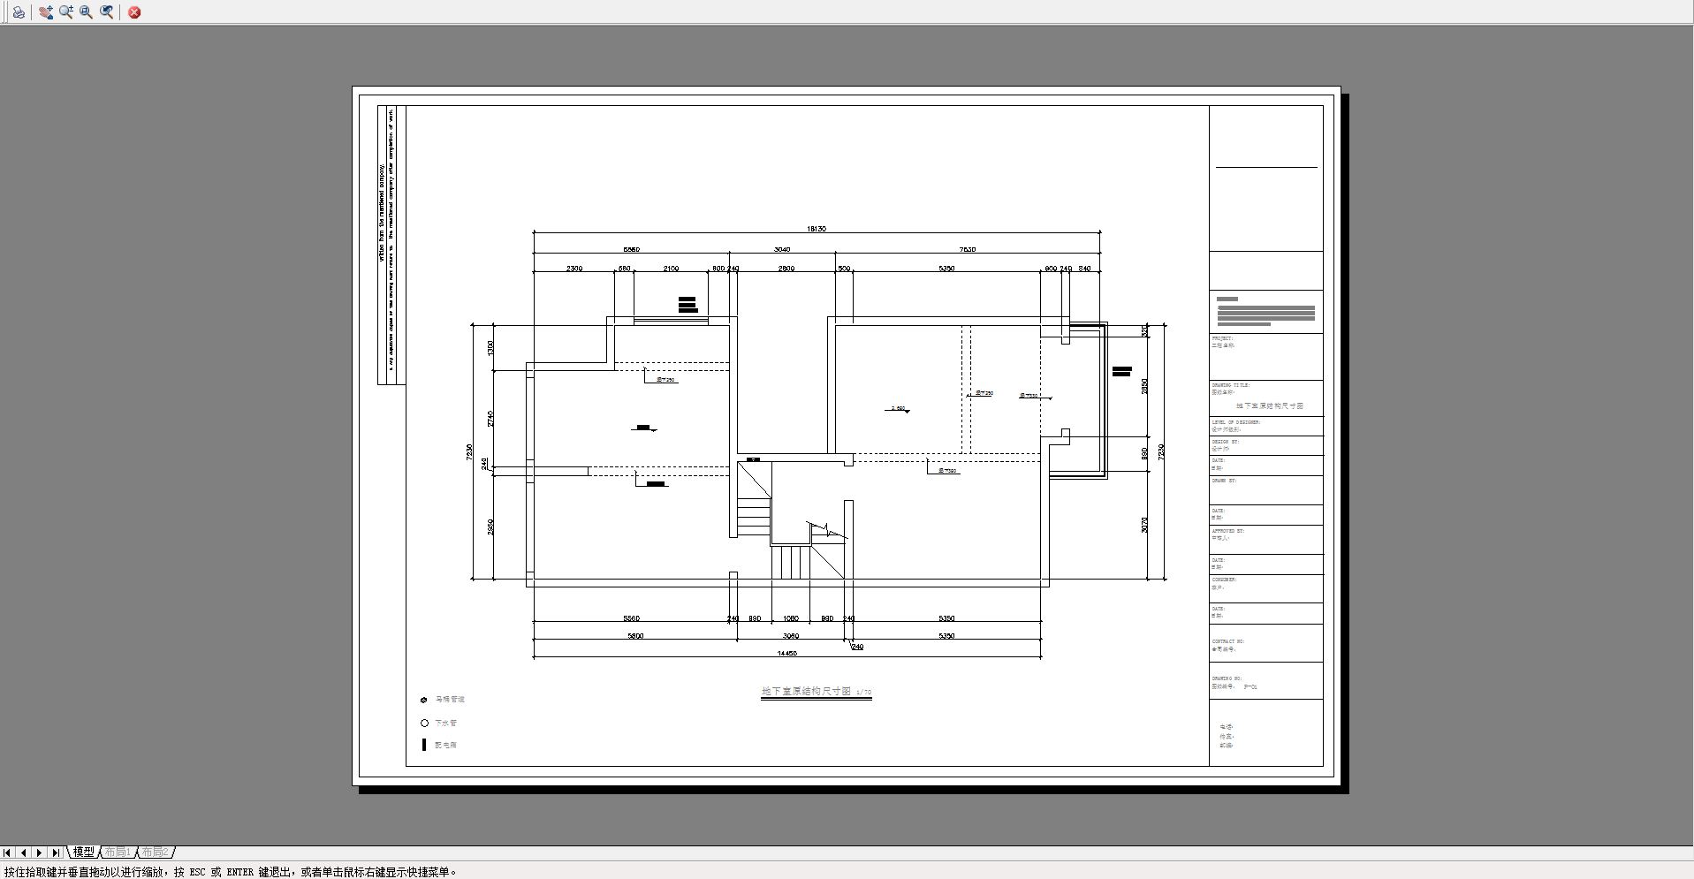Click the toolbar grip handle at far left
Viewport: 1694px width, 879px height.
(x=4, y=12)
